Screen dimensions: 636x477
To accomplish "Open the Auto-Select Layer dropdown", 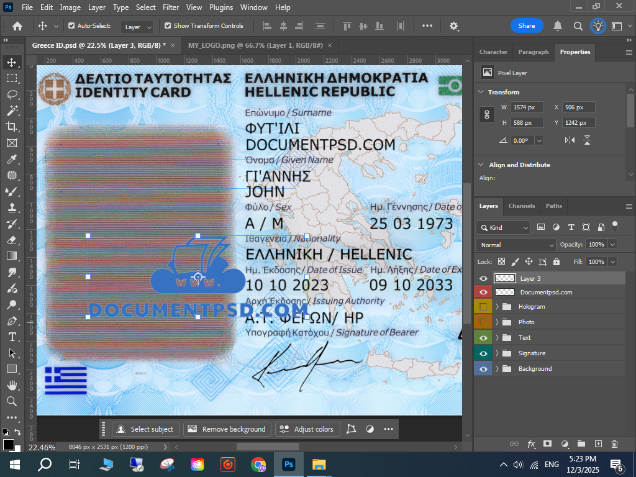I will point(137,27).
